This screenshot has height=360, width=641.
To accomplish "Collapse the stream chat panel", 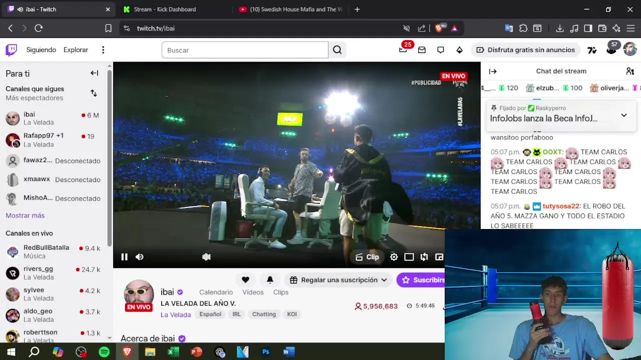I will [x=493, y=71].
